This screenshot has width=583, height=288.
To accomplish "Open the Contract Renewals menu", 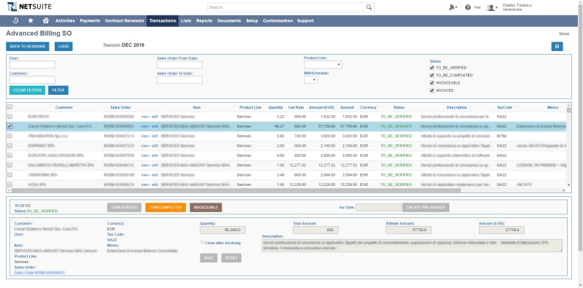I will 124,21.
